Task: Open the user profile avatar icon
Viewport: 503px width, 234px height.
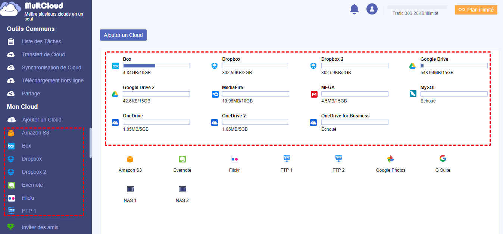Action: tap(372, 9)
